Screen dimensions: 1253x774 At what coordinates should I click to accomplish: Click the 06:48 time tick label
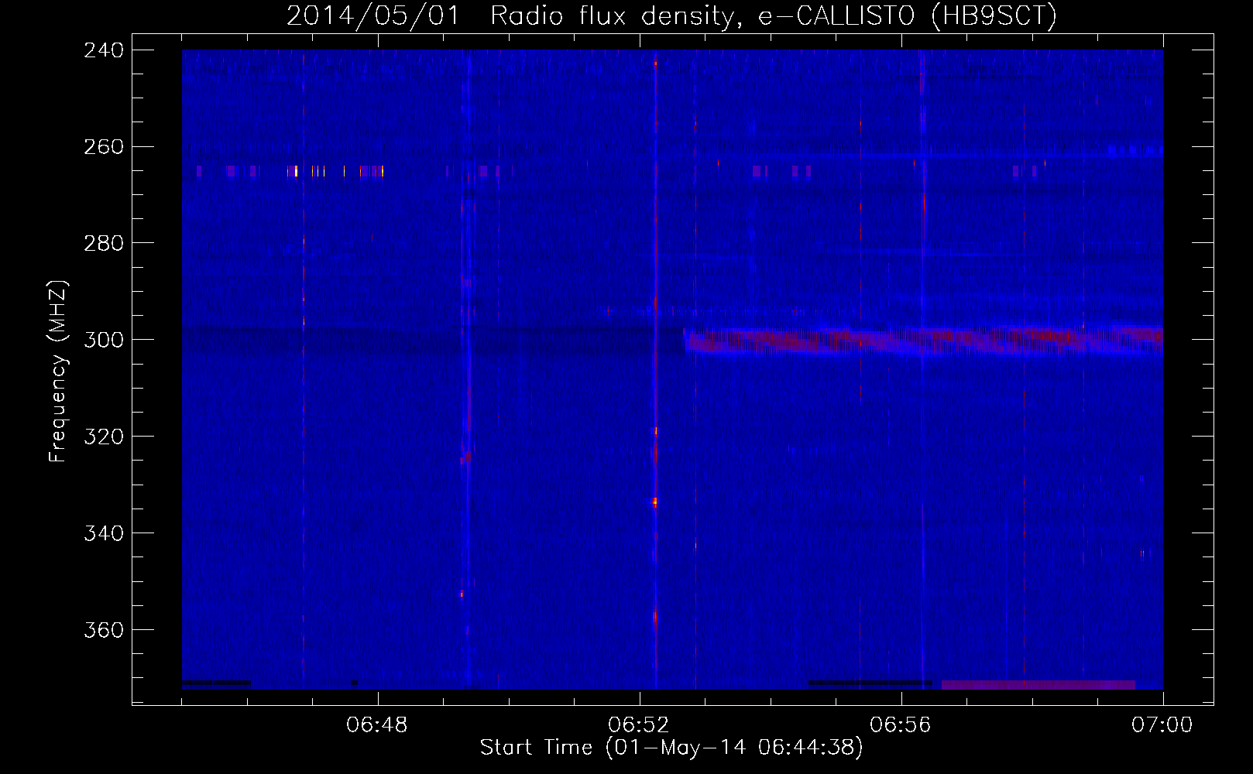(x=378, y=725)
